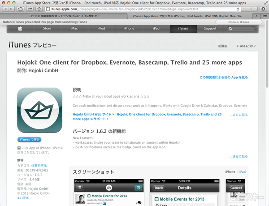Viewport: 269px width, 206px height.
Task: Click the Safari back arrow button
Action: [x=5, y=9]
